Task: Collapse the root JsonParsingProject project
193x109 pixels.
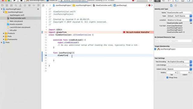Action: [x=2, y=9]
